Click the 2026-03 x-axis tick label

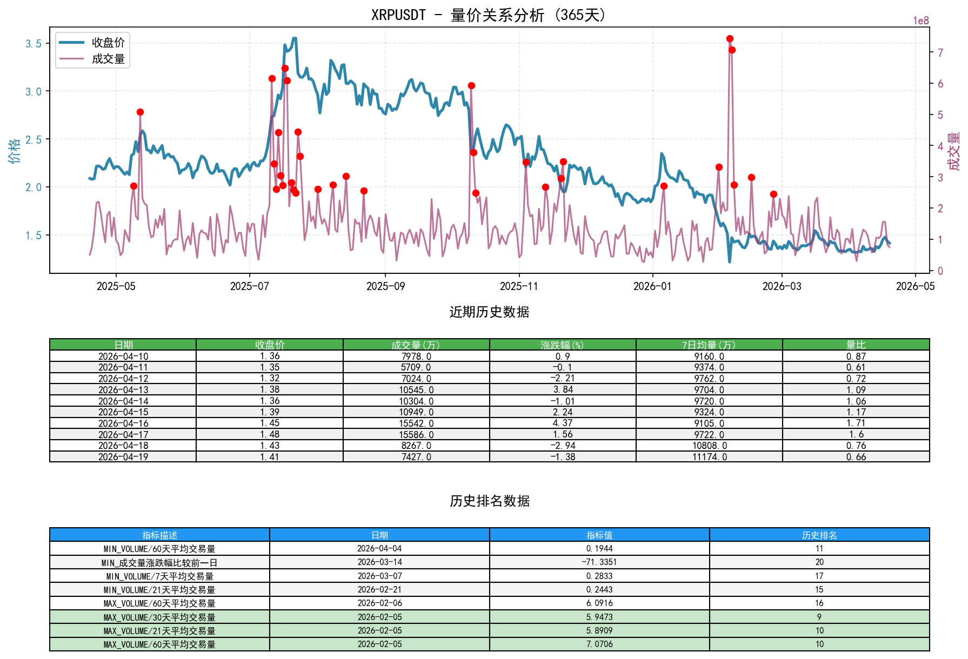click(x=782, y=286)
